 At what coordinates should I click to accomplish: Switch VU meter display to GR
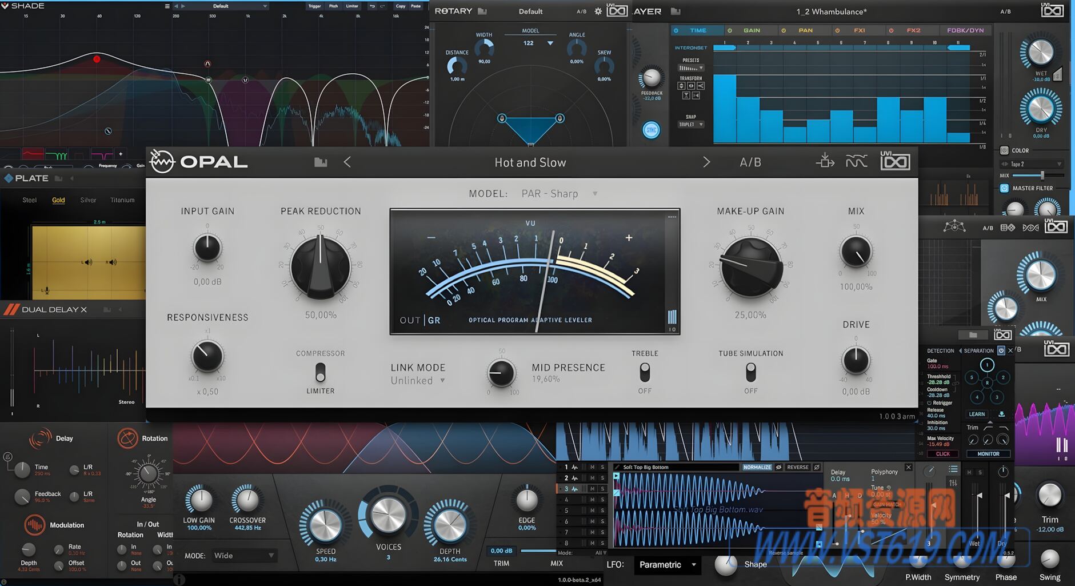point(434,320)
